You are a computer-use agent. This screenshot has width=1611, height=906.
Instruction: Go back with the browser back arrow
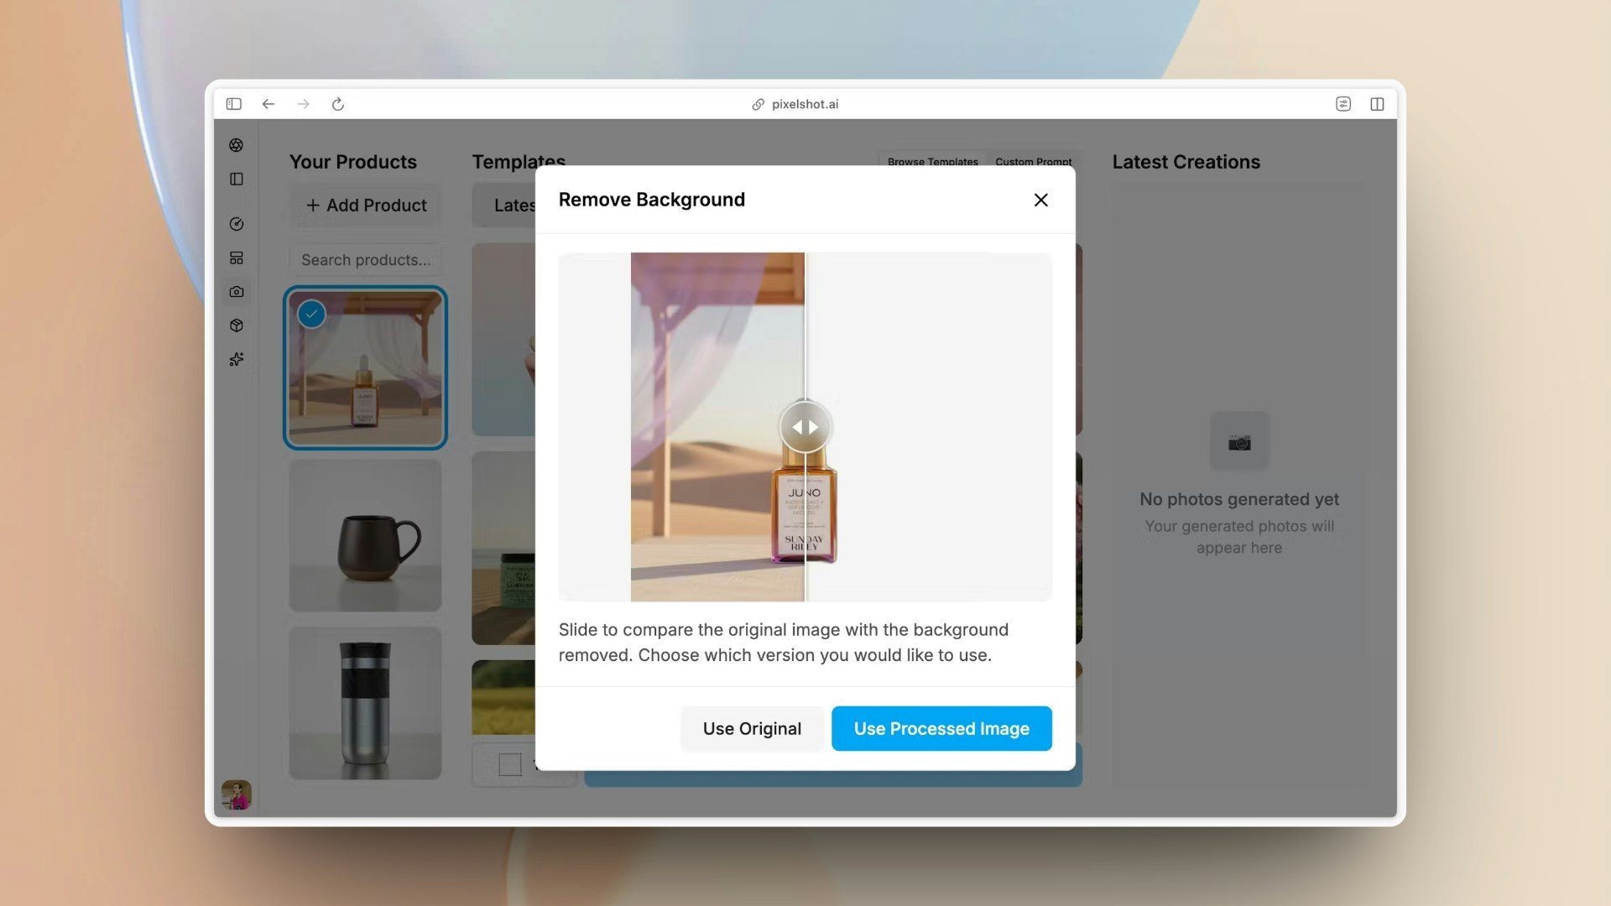(x=268, y=104)
